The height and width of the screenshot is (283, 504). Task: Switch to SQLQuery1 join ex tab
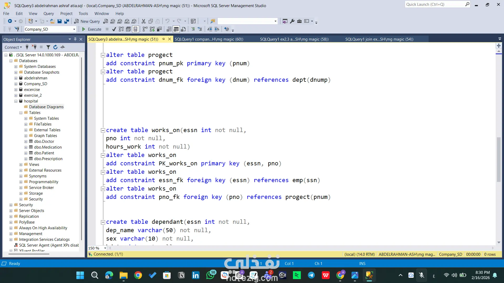[379, 39]
